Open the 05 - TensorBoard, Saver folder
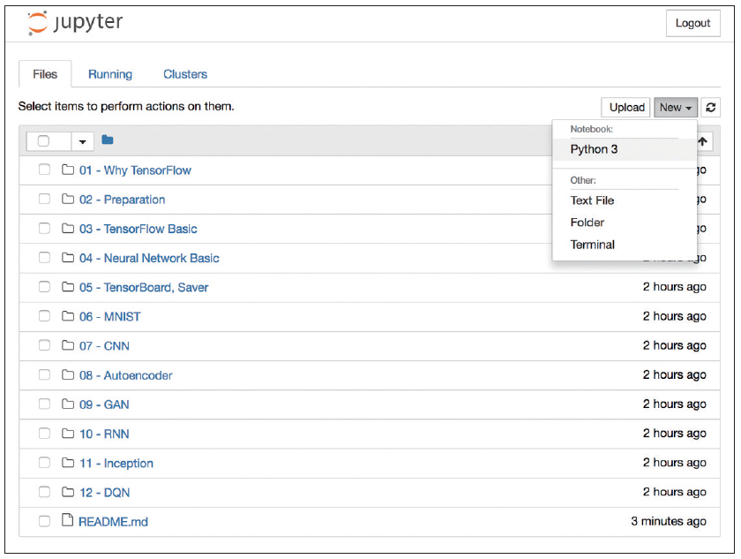This screenshot has width=741, height=559. click(144, 288)
